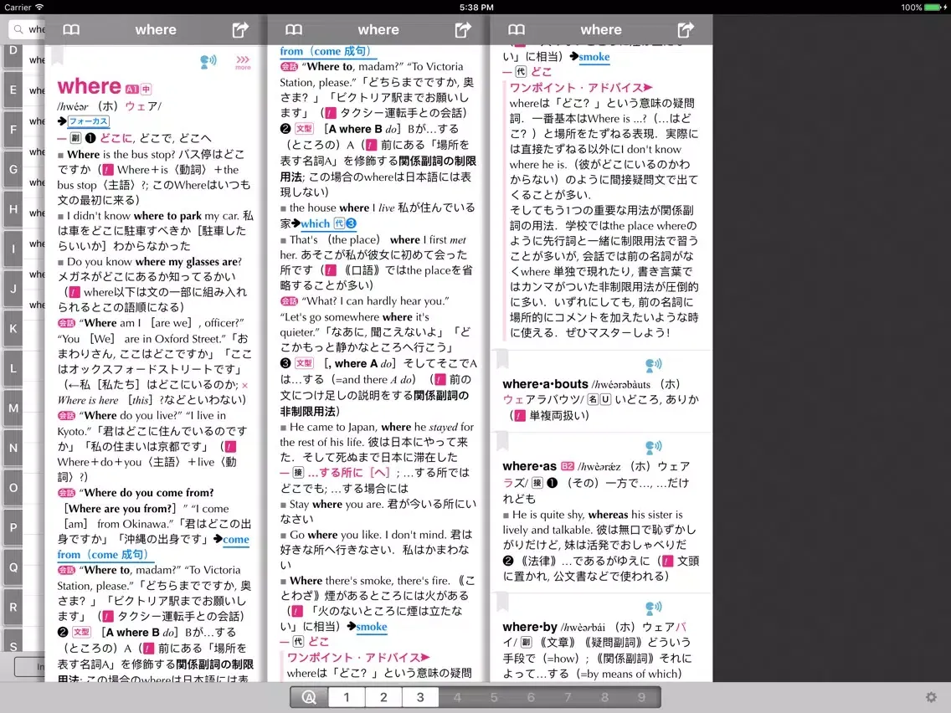Jump to index letter M
The image size is (951, 713).
click(13, 408)
